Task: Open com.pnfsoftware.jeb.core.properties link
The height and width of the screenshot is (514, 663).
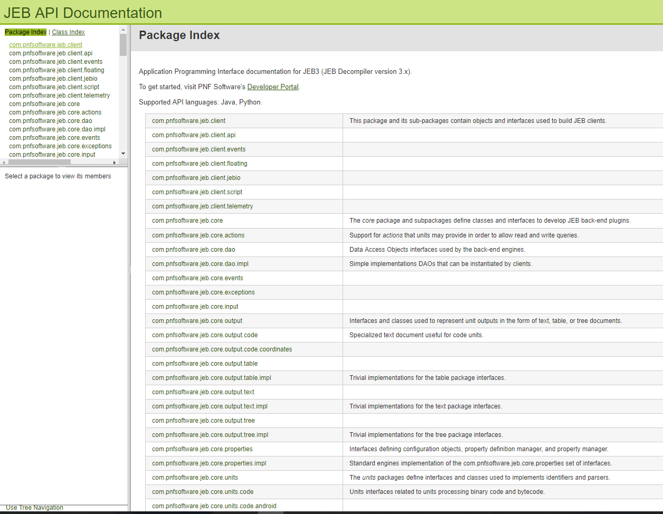Action: point(202,449)
